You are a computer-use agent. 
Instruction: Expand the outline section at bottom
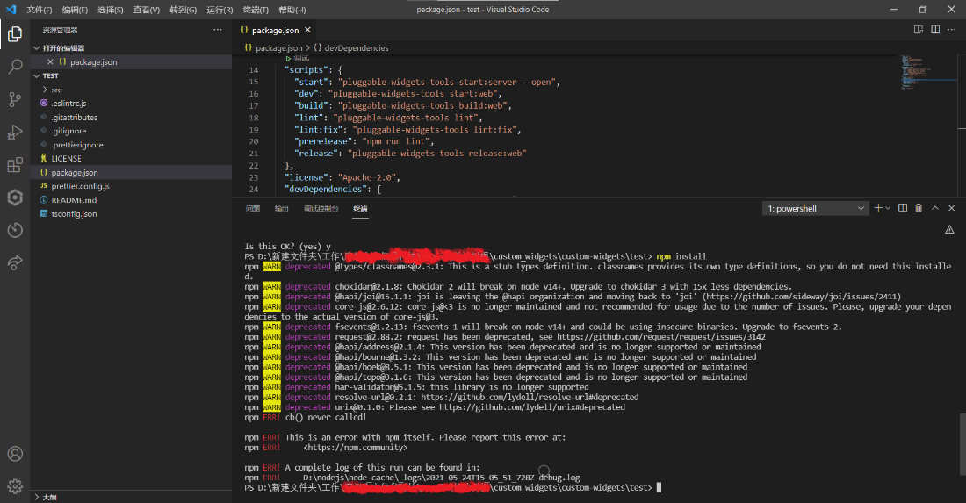[x=131, y=497]
